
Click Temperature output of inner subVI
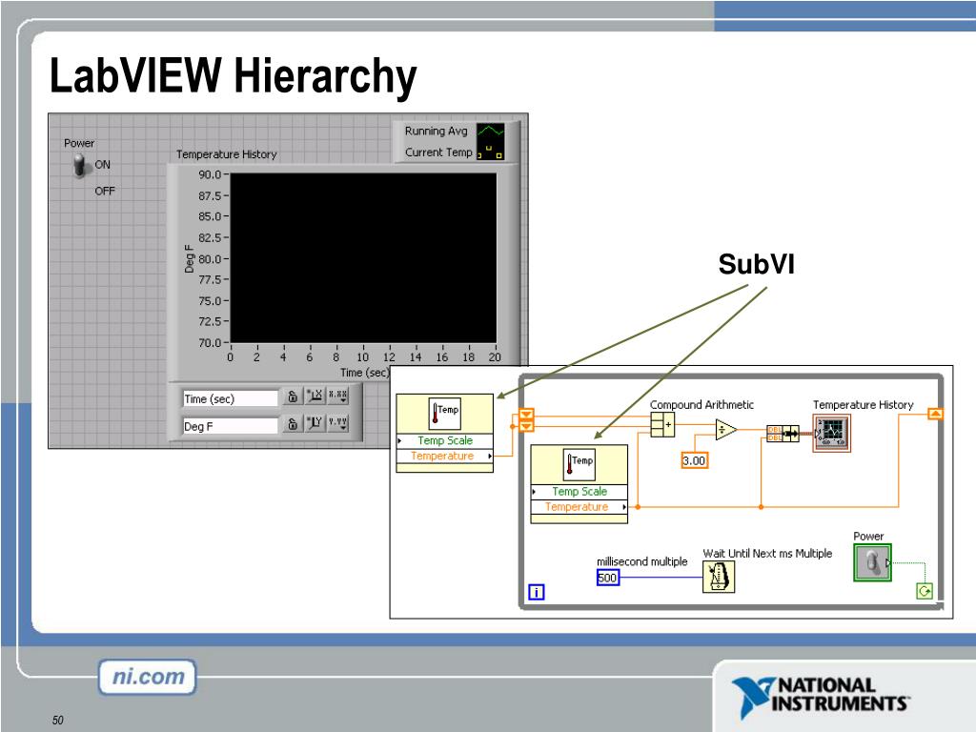pos(579,507)
